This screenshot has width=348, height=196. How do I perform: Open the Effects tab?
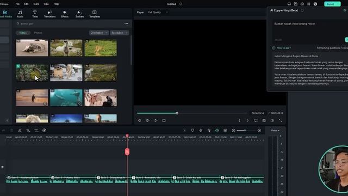tap(65, 14)
